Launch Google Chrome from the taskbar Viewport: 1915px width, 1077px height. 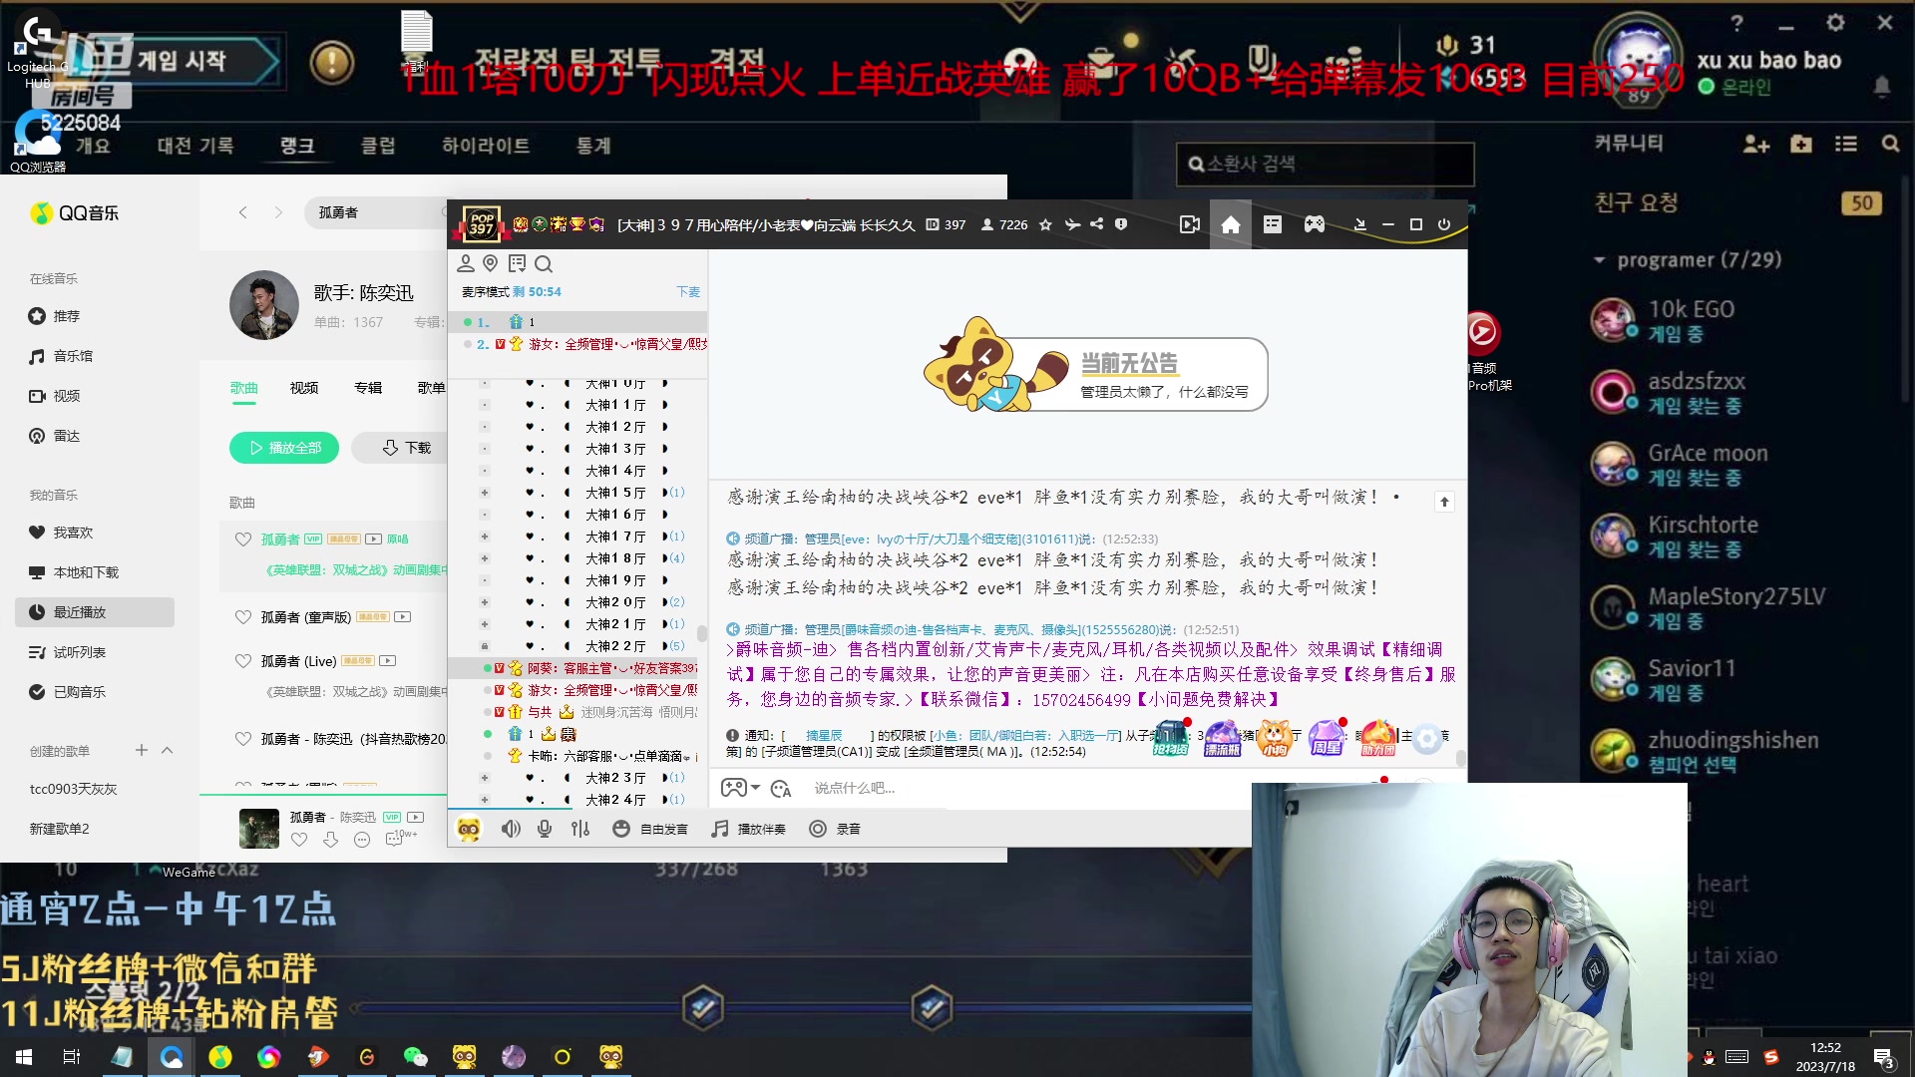[x=268, y=1057]
